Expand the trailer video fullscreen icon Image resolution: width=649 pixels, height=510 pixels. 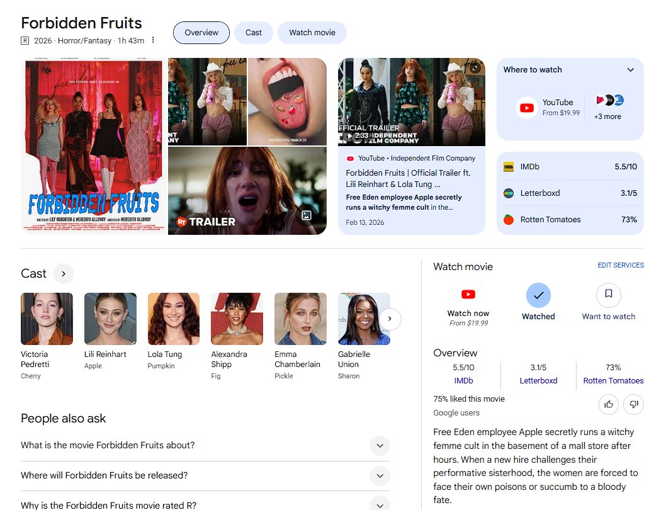475,68
